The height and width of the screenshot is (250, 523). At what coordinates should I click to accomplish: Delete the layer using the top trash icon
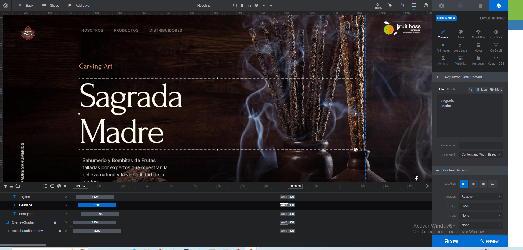tap(242, 5)
